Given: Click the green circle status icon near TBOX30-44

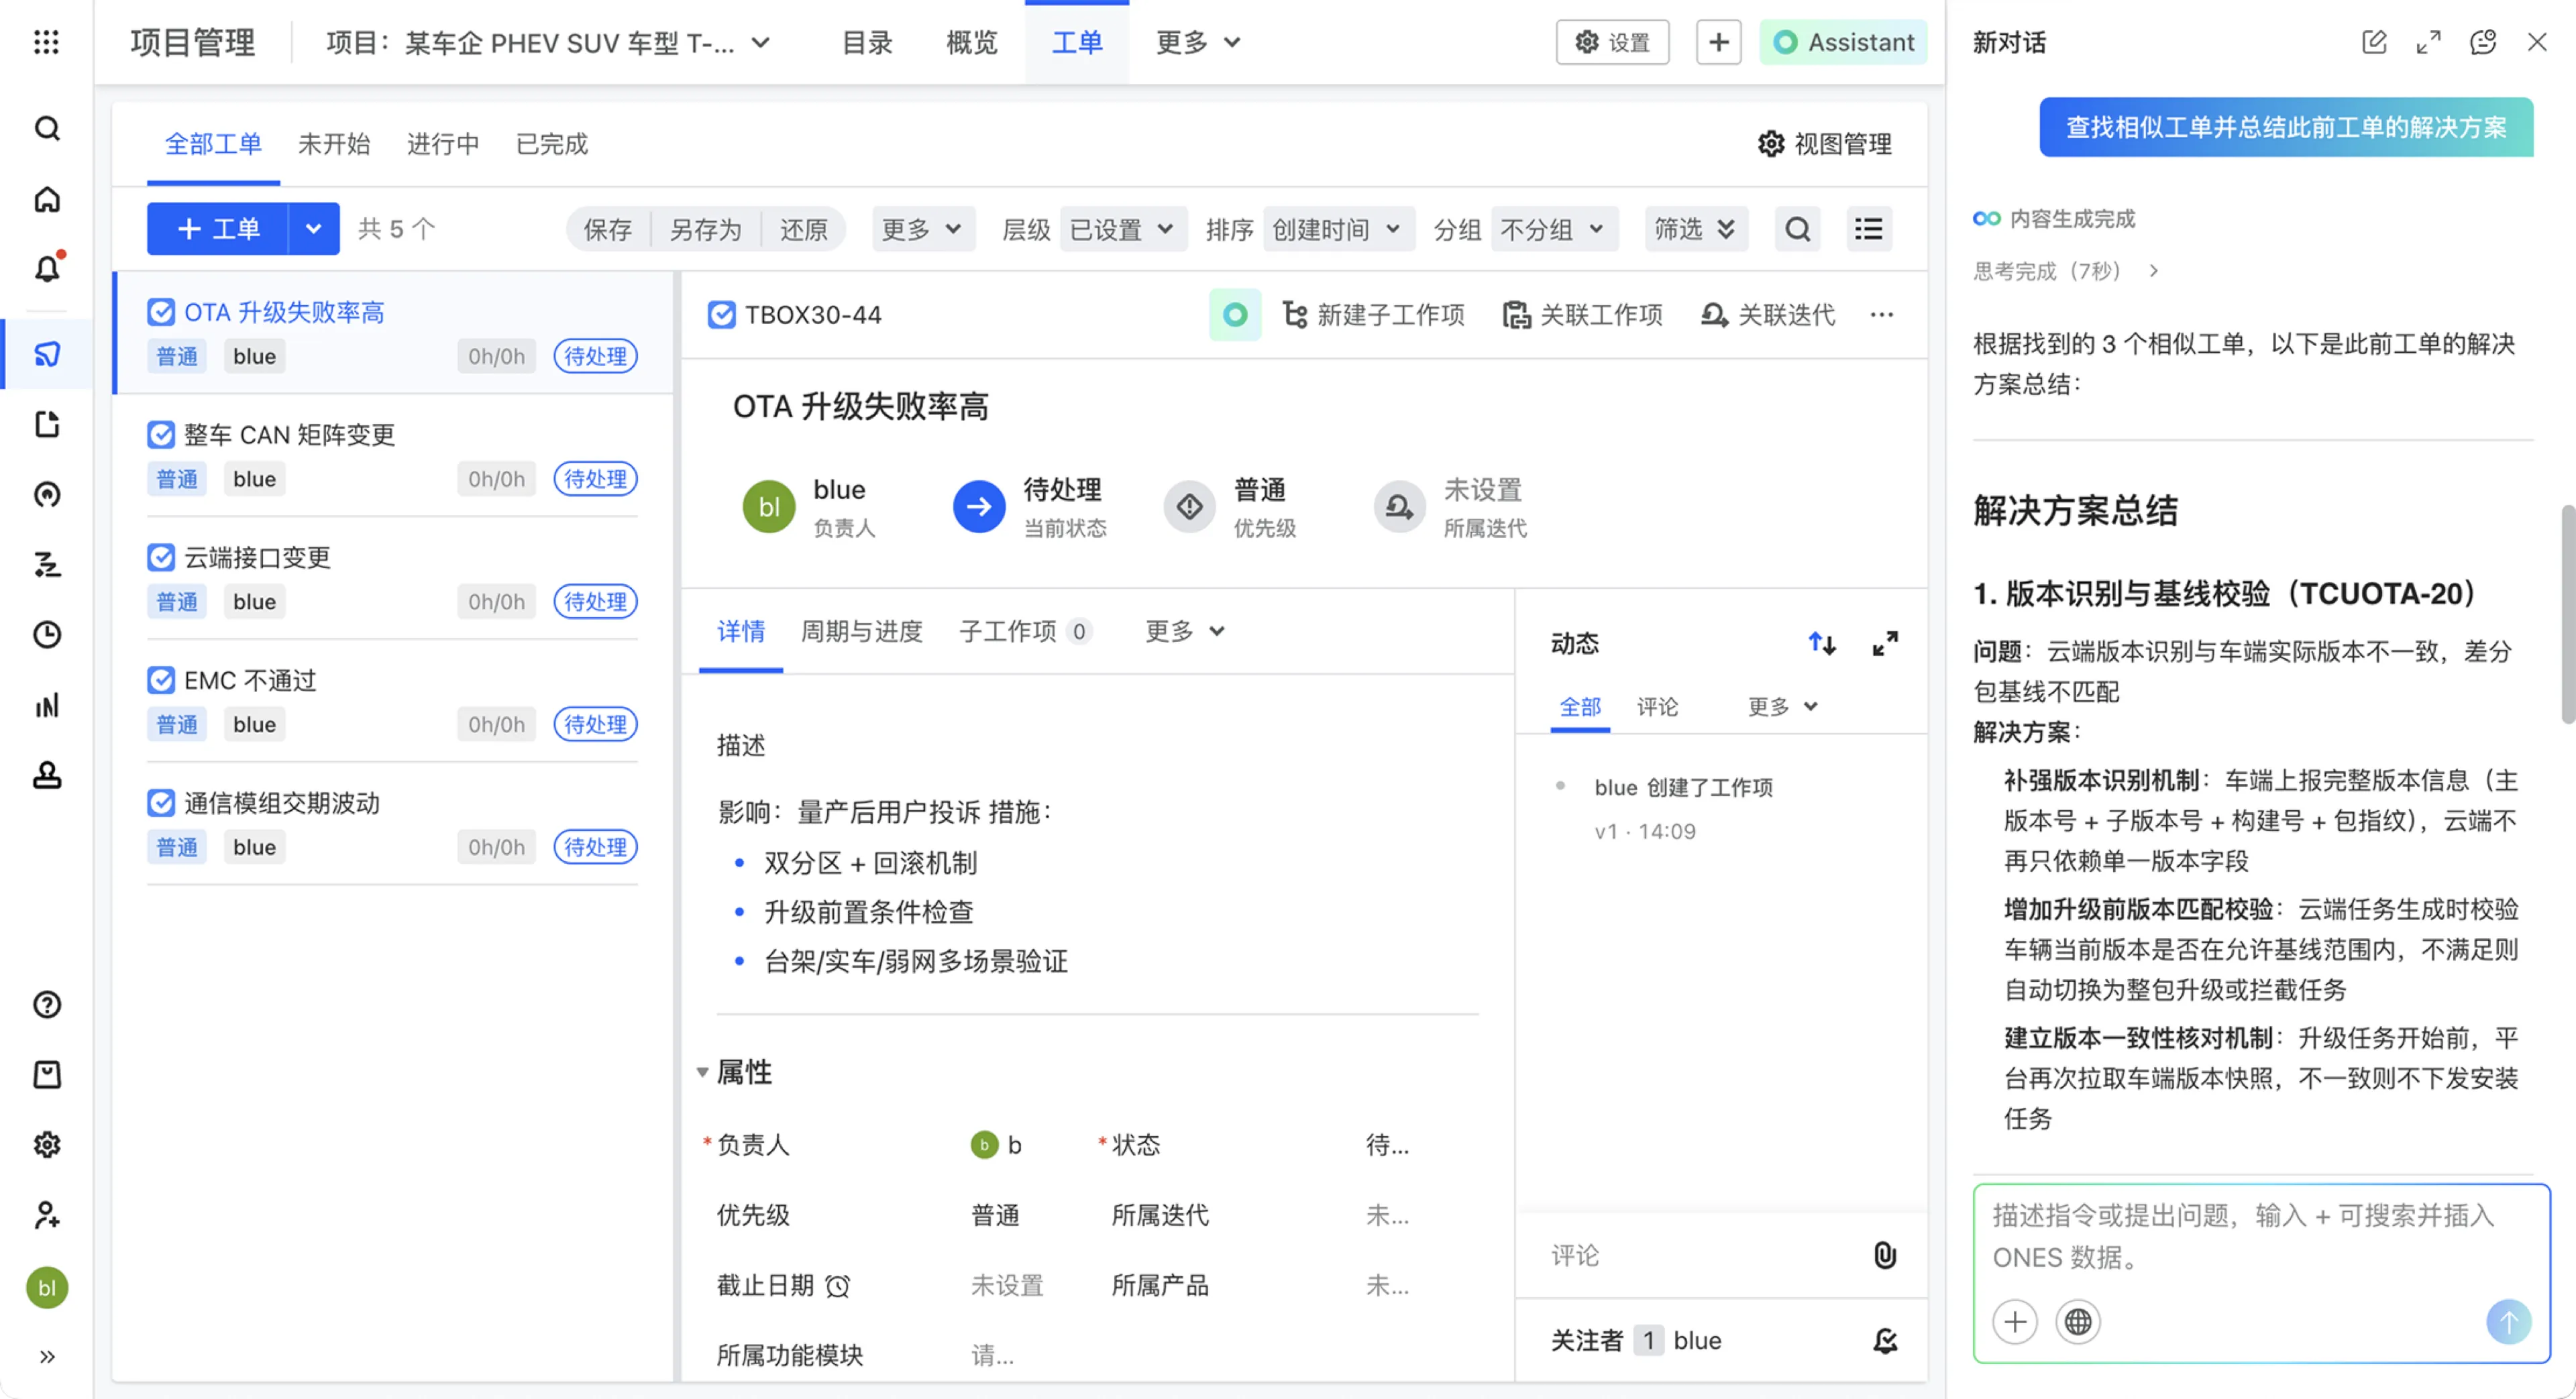Looking at the screenshot, I should click(x=1235, y=315).
